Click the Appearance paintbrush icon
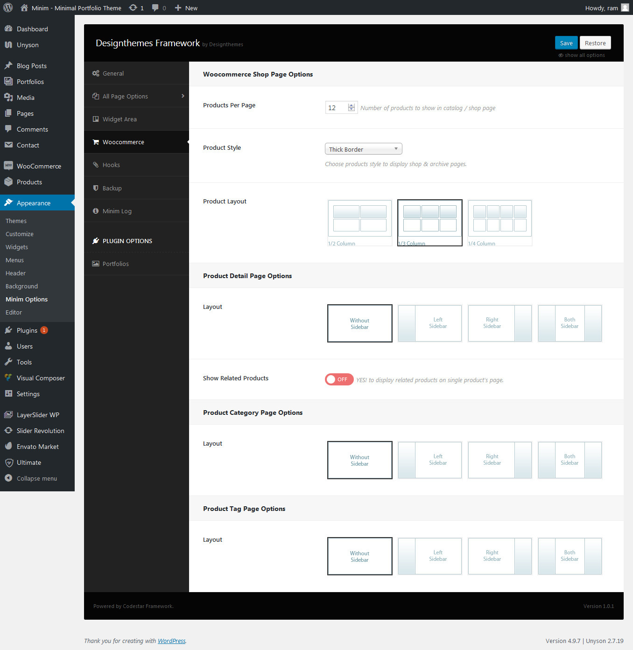Image resolution: width=633 pixels, height=650 pixels. (8, 203)
